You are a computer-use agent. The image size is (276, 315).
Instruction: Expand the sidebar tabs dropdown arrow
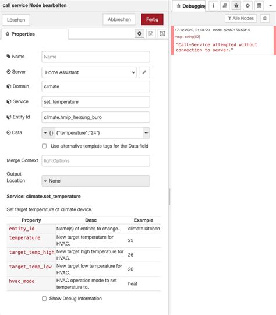pyautogui.click(x=270, y=6)
